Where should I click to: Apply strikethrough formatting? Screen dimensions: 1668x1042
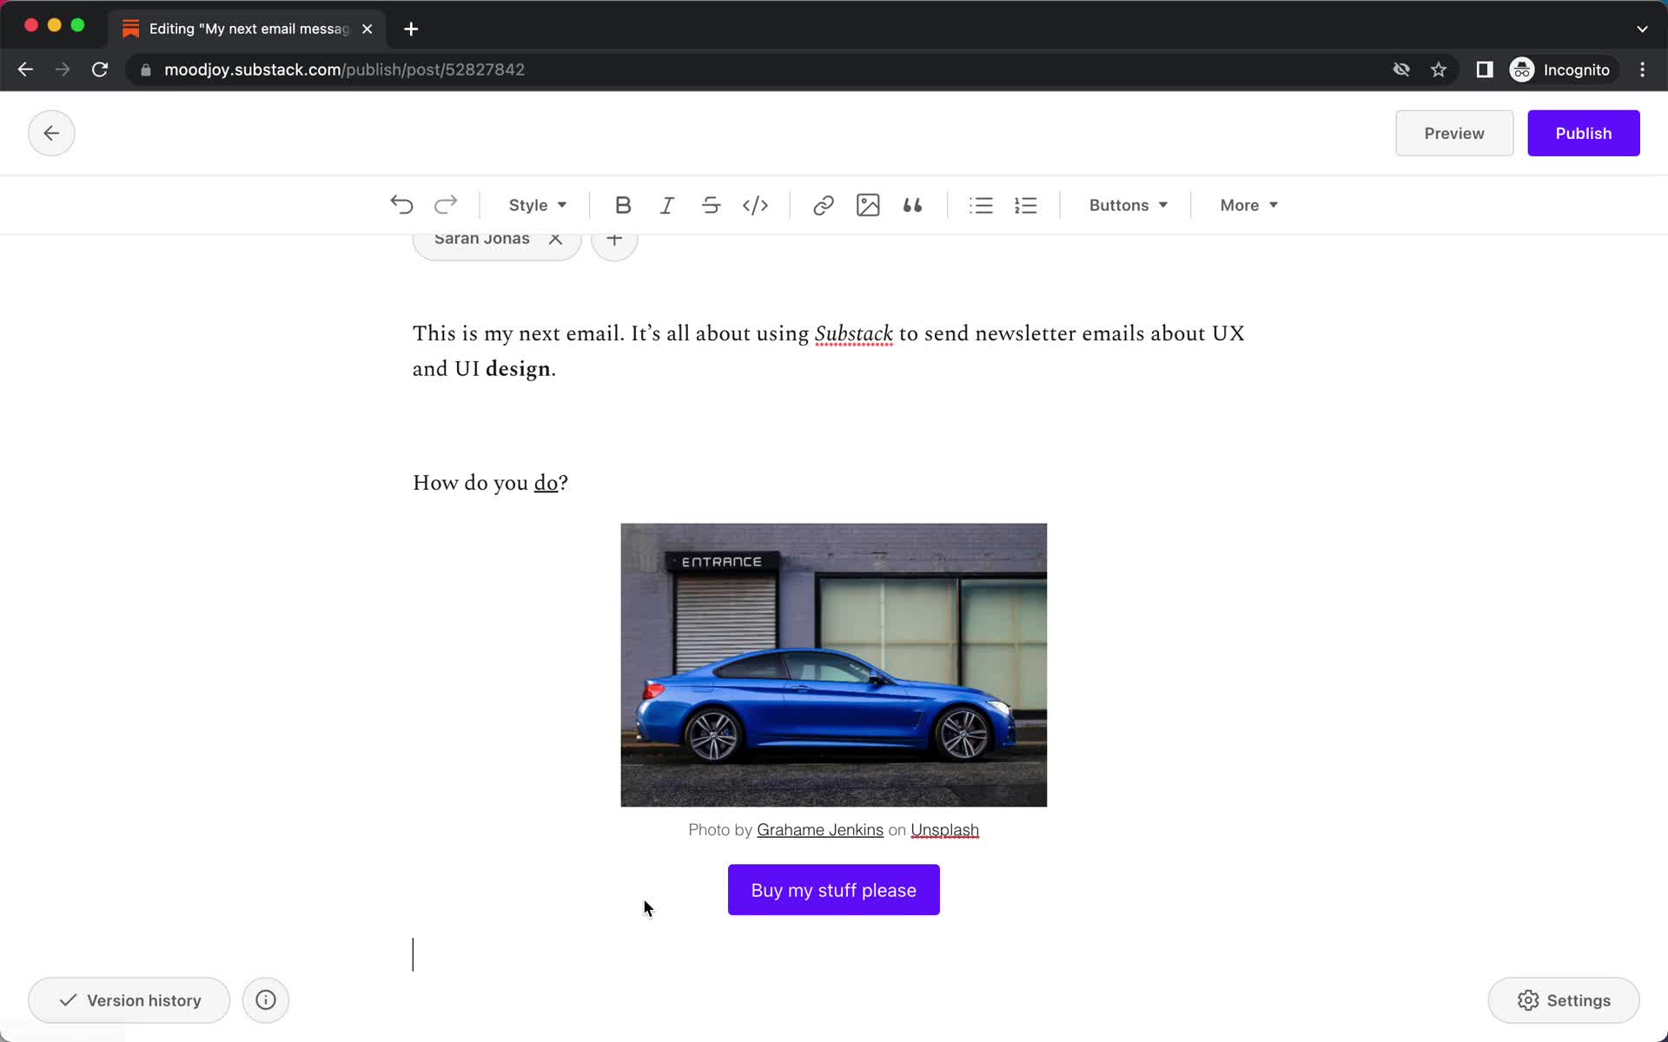[x=711, y=205]
